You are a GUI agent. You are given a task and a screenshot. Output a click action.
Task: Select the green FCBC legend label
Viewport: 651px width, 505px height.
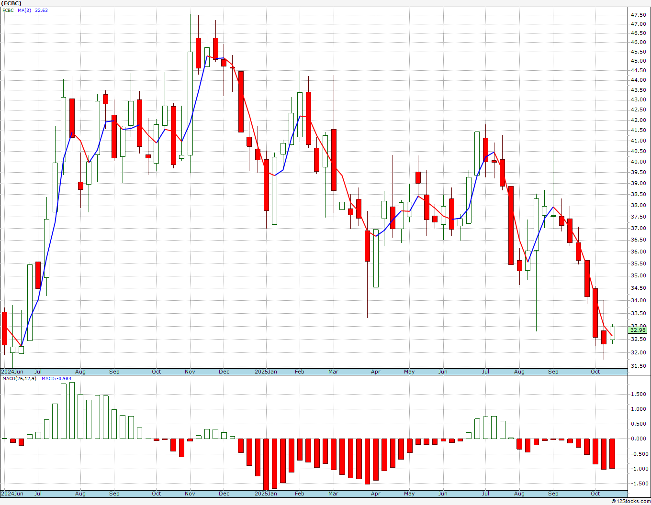click(x=8, y=11)
